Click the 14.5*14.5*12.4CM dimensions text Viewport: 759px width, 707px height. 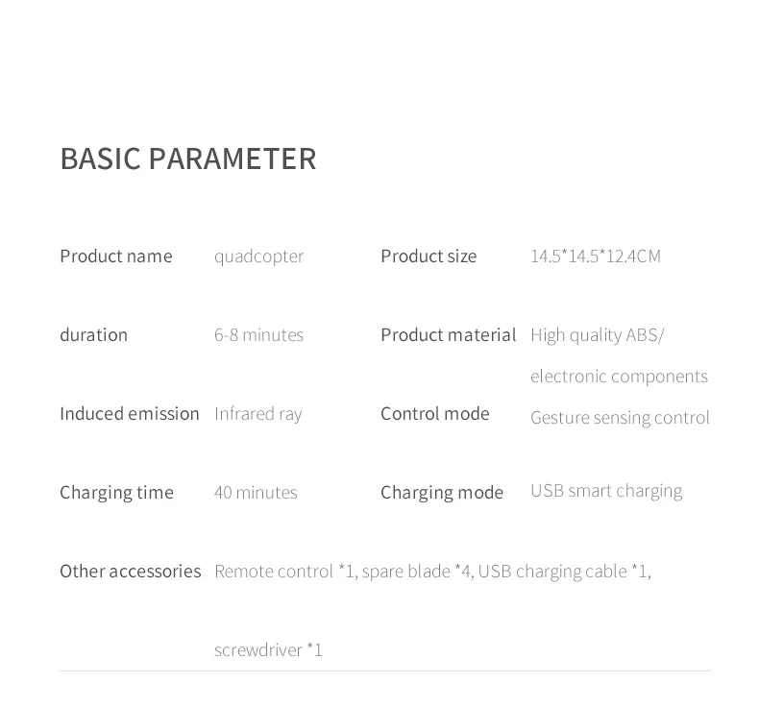(x=596, y=256)
